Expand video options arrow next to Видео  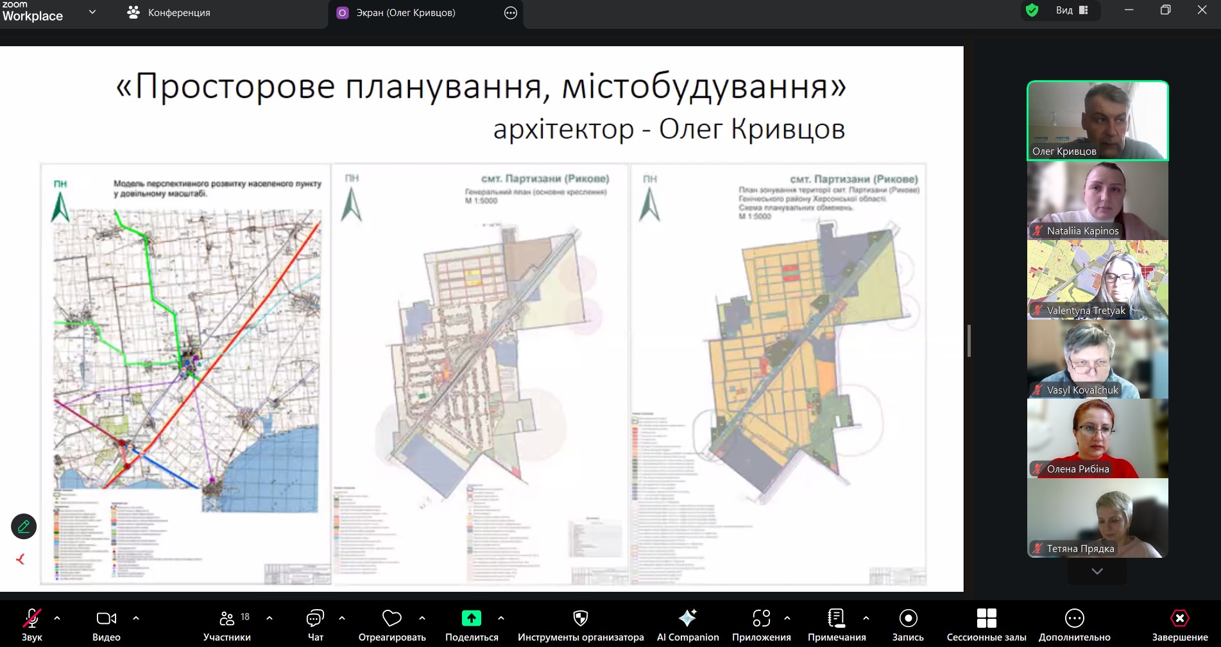pyautogui.click(x=136, y=618)
